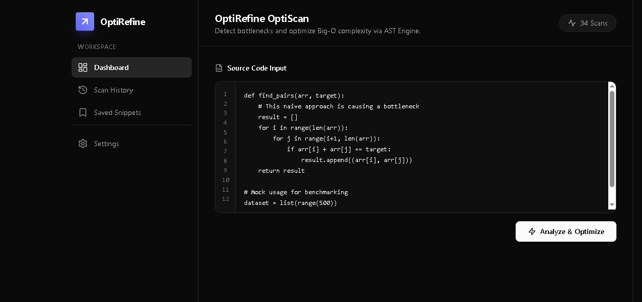Click the Dashboard grid icon
This screenshot has height=302, width=642.
tap(83, 67)
